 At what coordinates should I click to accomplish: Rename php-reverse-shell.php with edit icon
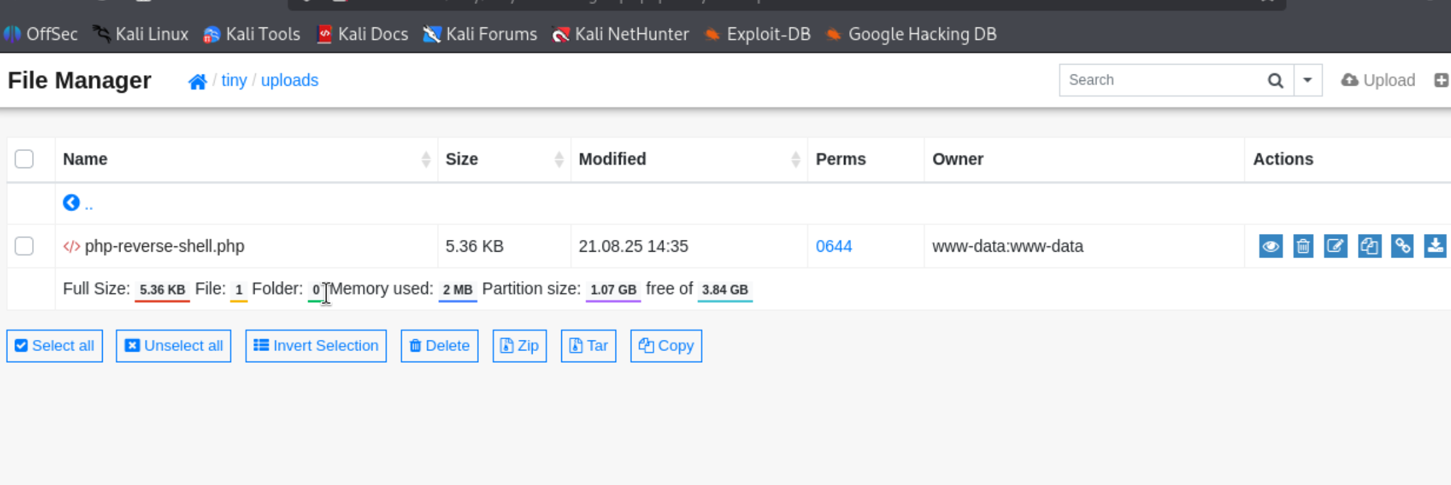click(1335, 246)
